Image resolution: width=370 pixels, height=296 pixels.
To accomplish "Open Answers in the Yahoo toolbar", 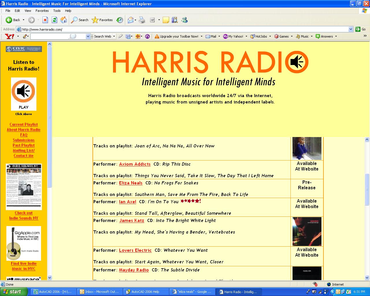I will (324, 36).
